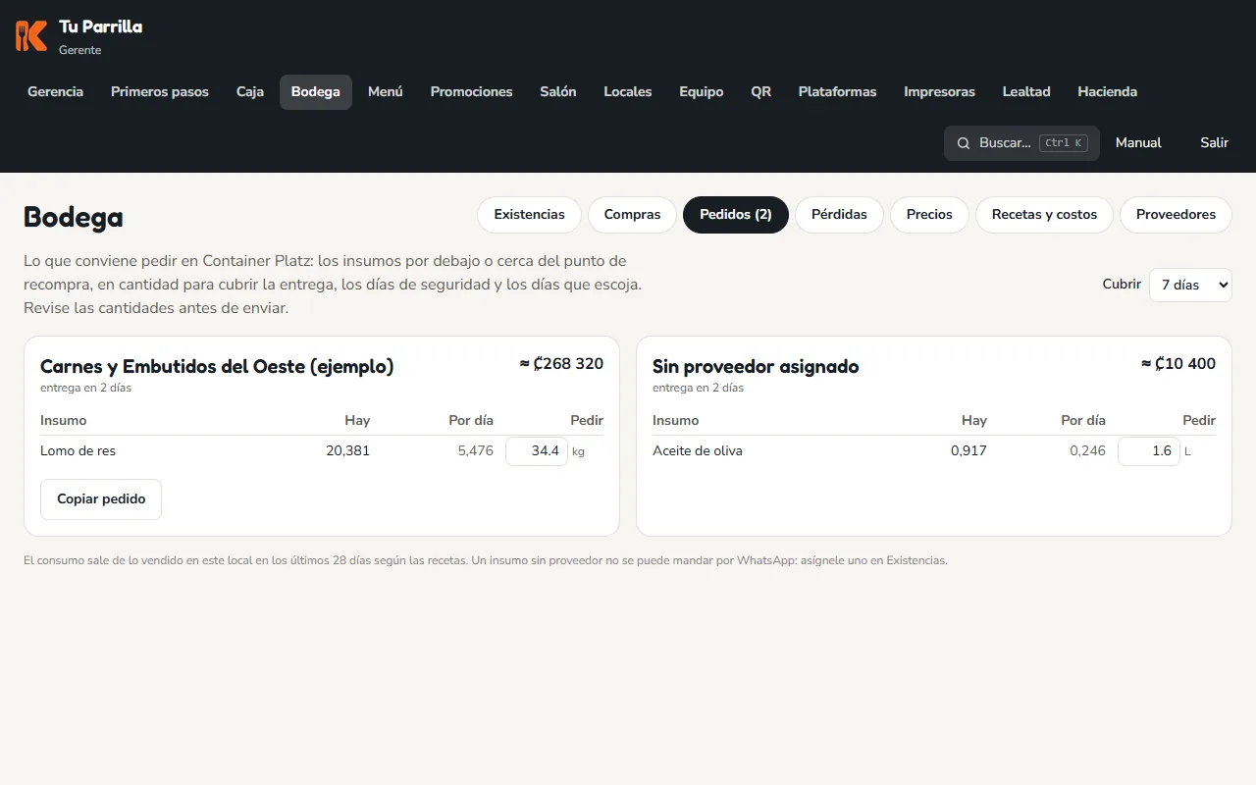Click the ≈ ₡268 320 total
The width and height of the screenshot is (1256, 785).
click(561, 364)
